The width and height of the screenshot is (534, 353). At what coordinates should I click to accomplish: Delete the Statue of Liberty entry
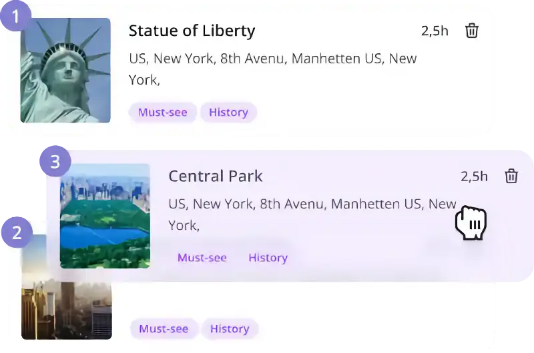(472, 31)
